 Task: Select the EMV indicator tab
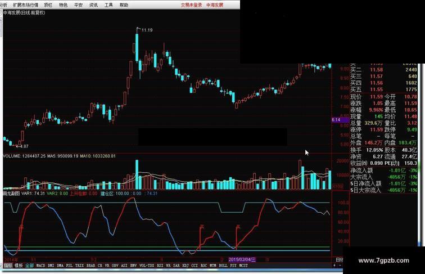coord(133,266)
